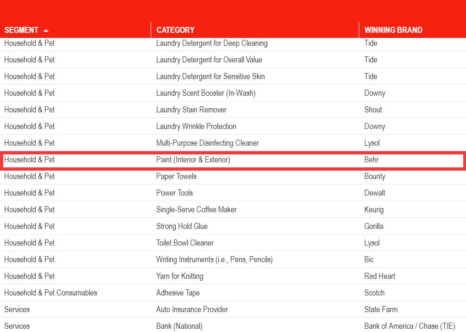Select the 'Bank (National)' category cell

click(x=179, y=326)
